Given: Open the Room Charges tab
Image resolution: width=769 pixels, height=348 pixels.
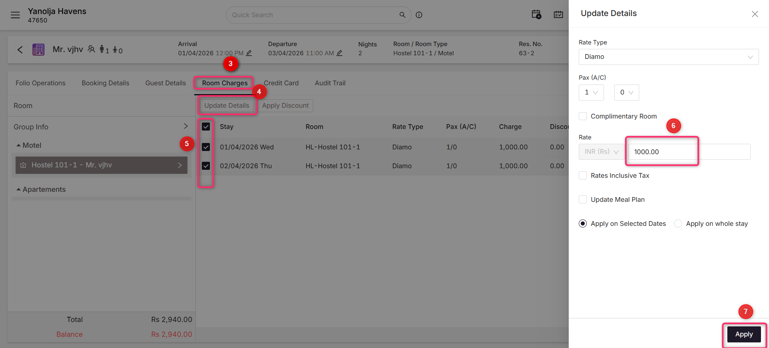Looking at the screenshot, I should (x=225, y=83).
